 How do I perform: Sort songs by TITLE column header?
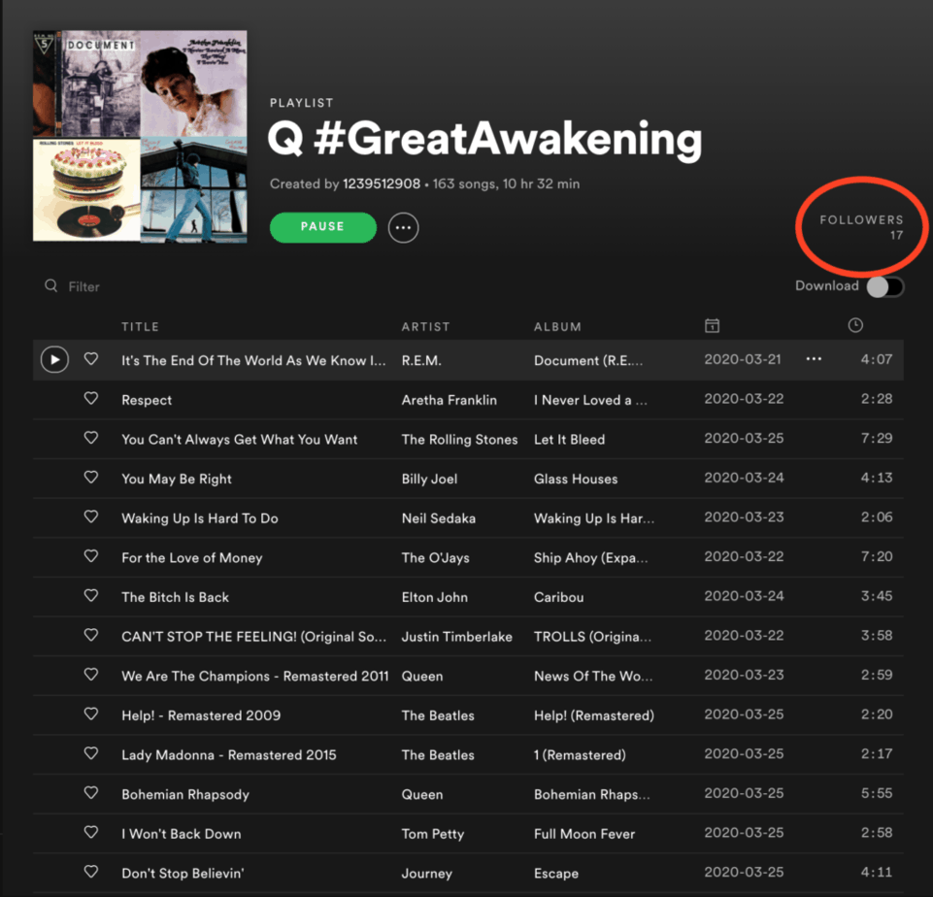[141, 326]
